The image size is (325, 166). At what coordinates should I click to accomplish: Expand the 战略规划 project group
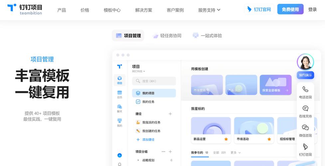(x=138, y=160)
